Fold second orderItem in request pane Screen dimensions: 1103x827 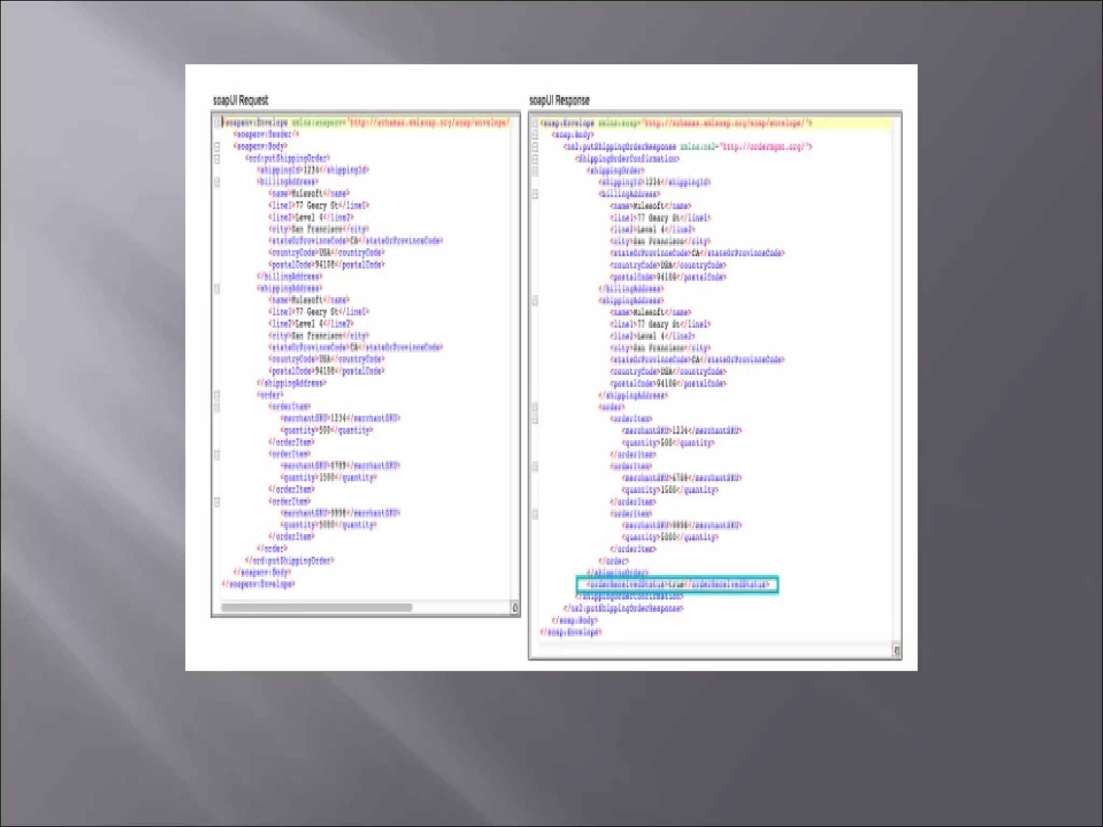217,455
